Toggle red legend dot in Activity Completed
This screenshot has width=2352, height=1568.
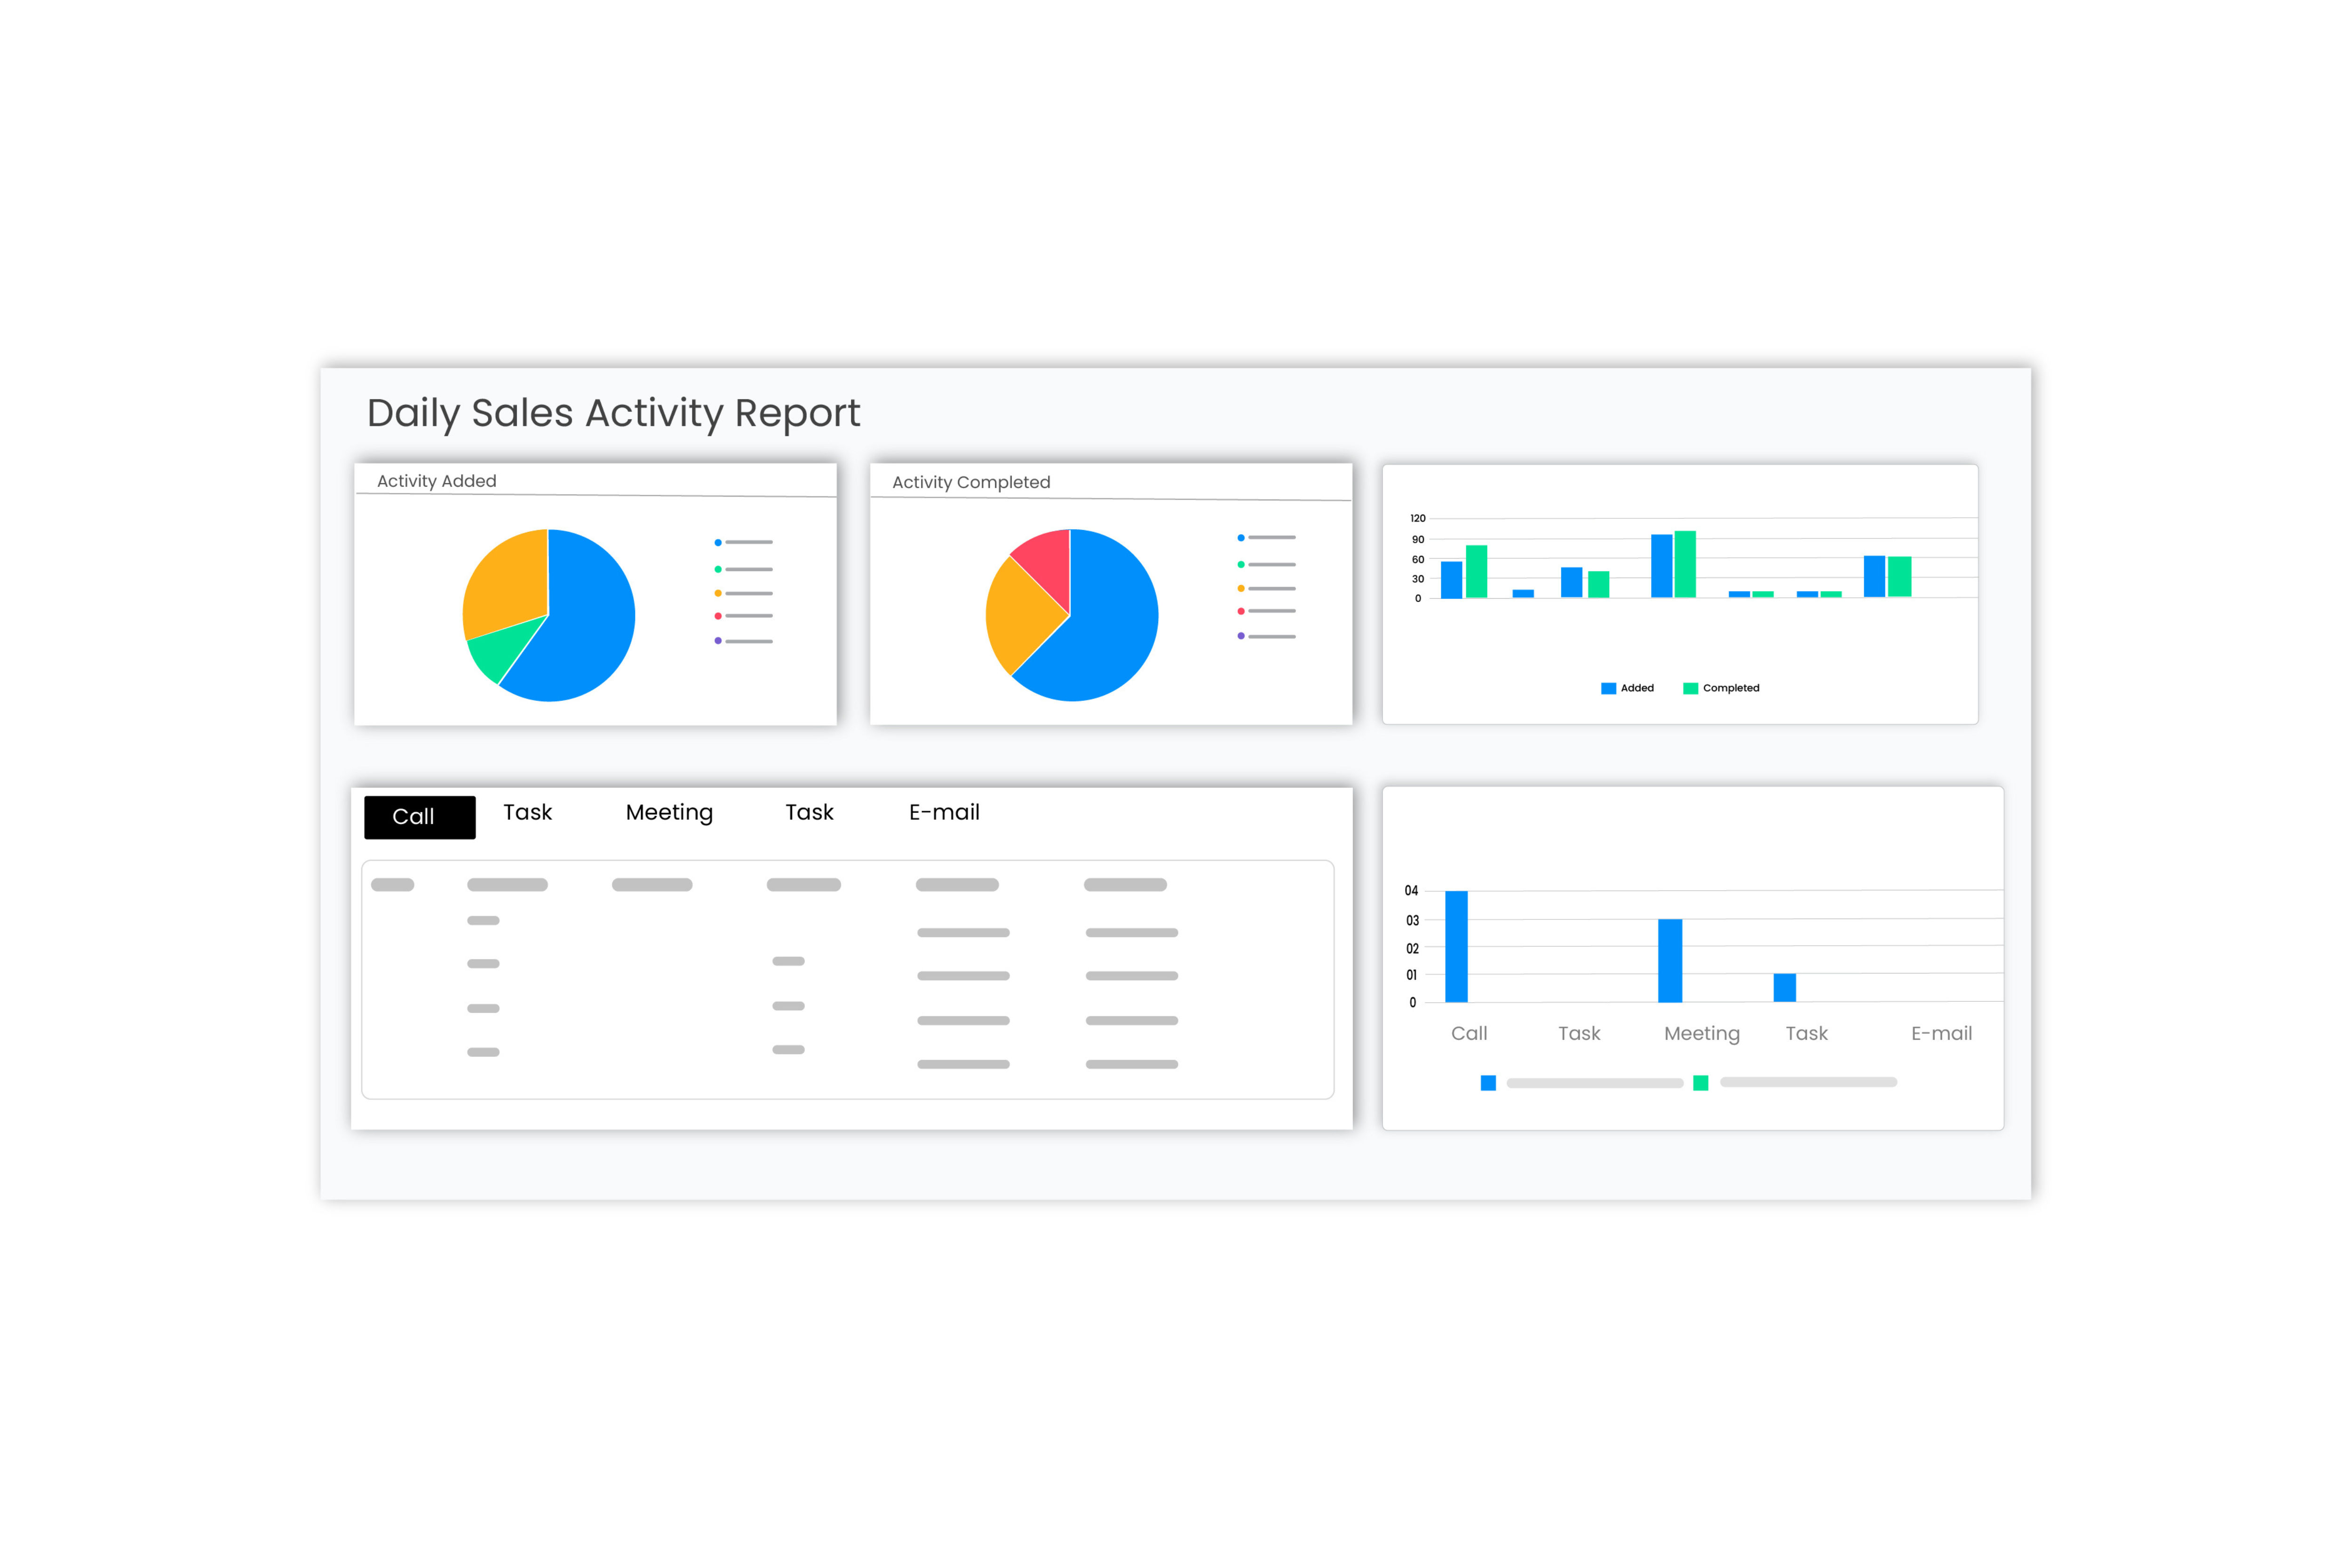click(x=1241, y=611)
